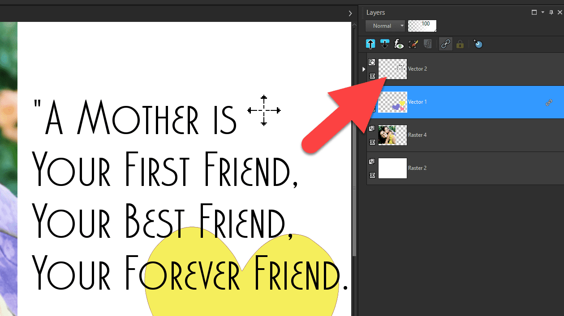Open the Normal blend mode dropdown
The image size is (564, 316).
tap(384, 25)
